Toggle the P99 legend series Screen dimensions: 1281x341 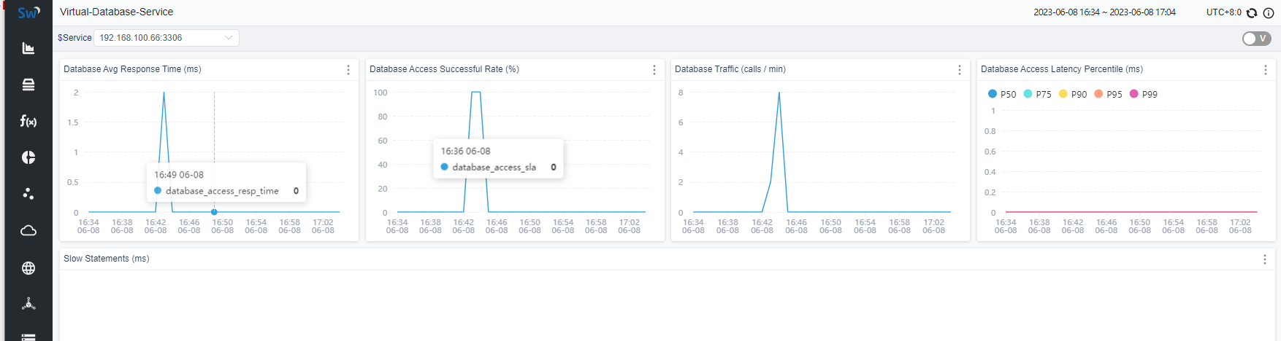click(x=1144, y=94)
